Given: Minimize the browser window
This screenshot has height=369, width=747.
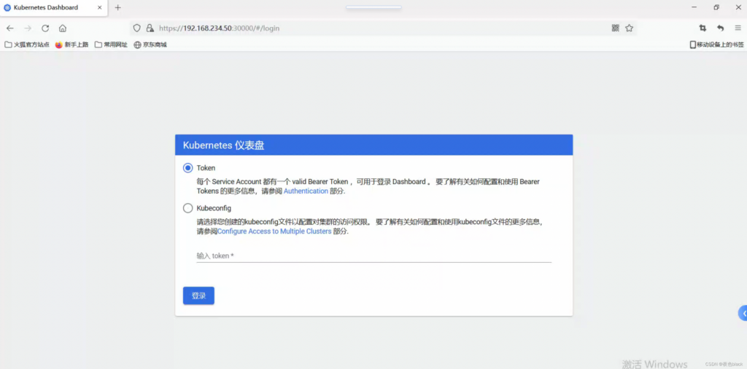Looking at the screenshot, I should point(694,7).
